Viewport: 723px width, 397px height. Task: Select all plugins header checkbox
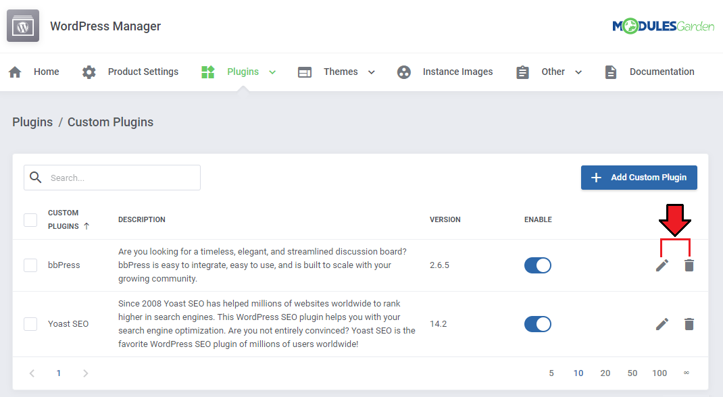point(30,219)
